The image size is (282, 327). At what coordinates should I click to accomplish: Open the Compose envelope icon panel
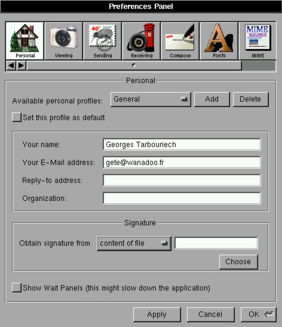[x=180, y=41]
